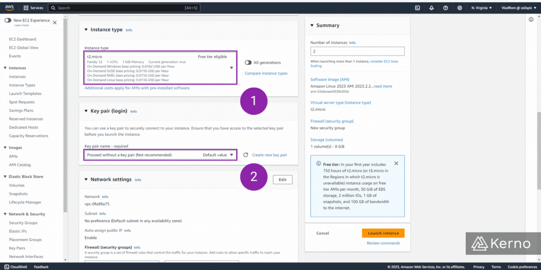Viewport: 541px width, 270px height.
Task: Open Dedicated Hosts in sidebar
Action: tap(24, 127)
